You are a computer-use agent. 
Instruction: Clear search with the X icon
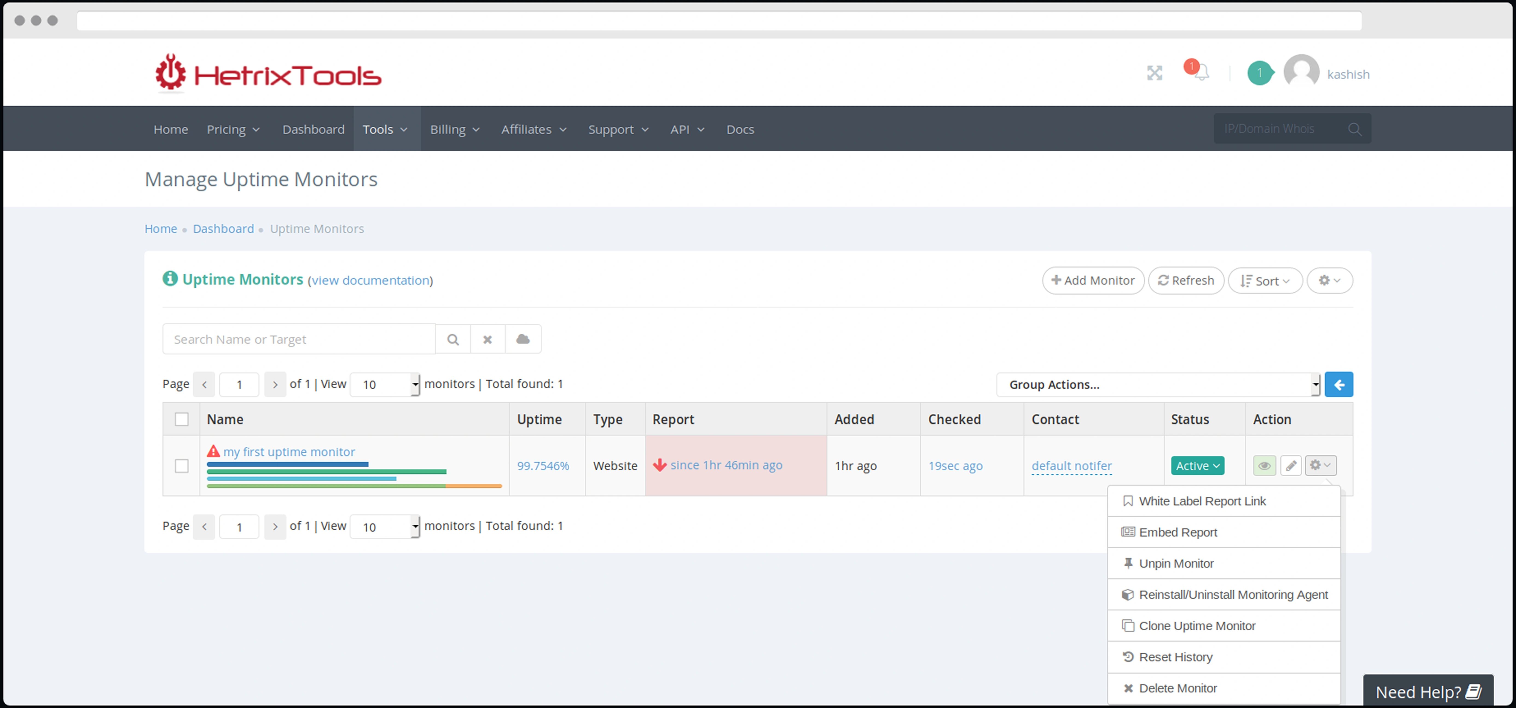tap(487, 339)
